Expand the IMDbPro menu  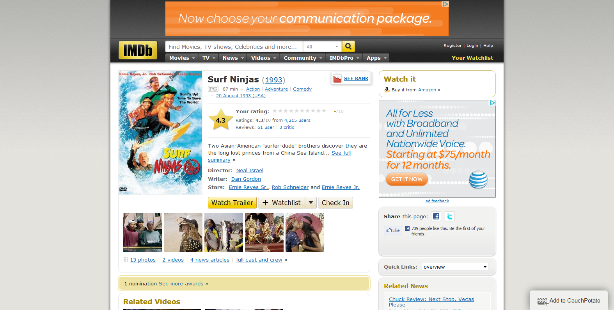click(x=344, y=58)
